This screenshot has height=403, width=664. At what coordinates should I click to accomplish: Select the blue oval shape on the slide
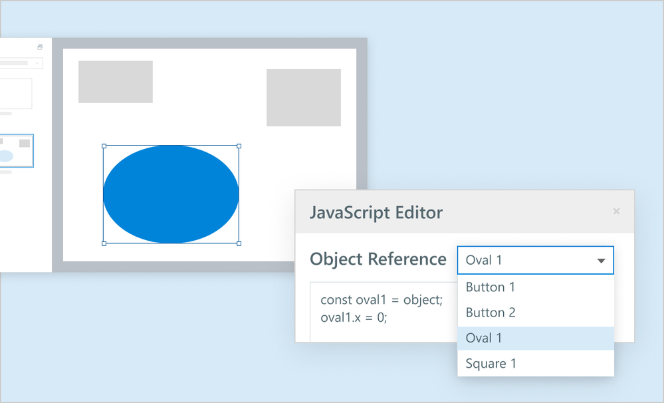click(x=171, y=194)
